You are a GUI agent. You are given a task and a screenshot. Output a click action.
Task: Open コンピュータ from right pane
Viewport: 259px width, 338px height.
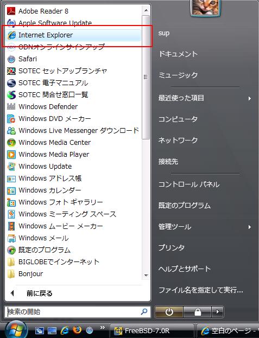pyautogui.click(x=178, y=119)
